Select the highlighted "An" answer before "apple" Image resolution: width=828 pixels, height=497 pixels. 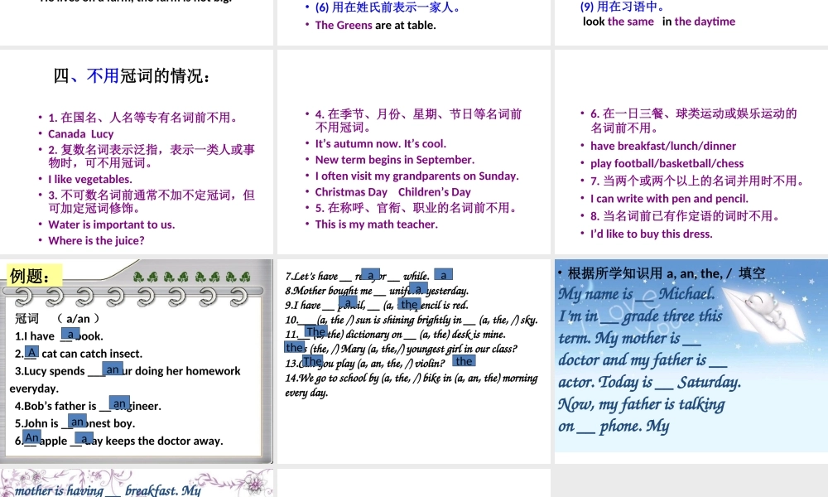point(31,437)
